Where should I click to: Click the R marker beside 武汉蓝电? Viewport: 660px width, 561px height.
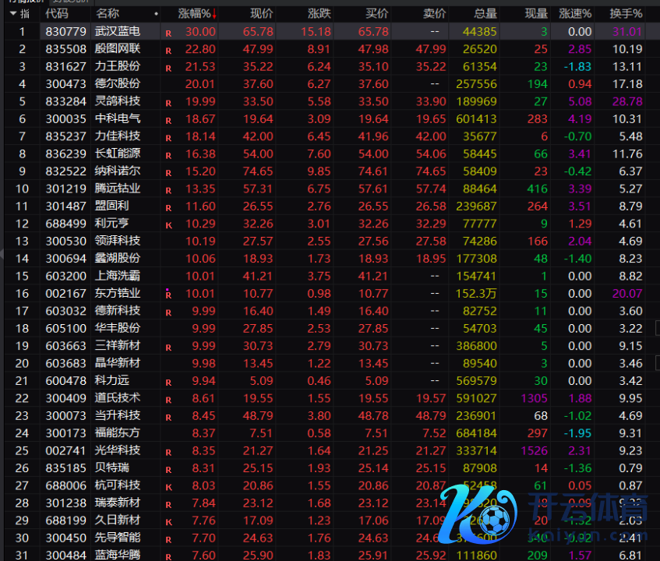[x=168, y=33]
